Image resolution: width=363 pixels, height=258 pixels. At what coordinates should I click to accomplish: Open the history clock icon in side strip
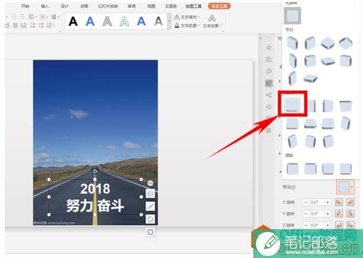pyautogui.click(x=269, y=107)
